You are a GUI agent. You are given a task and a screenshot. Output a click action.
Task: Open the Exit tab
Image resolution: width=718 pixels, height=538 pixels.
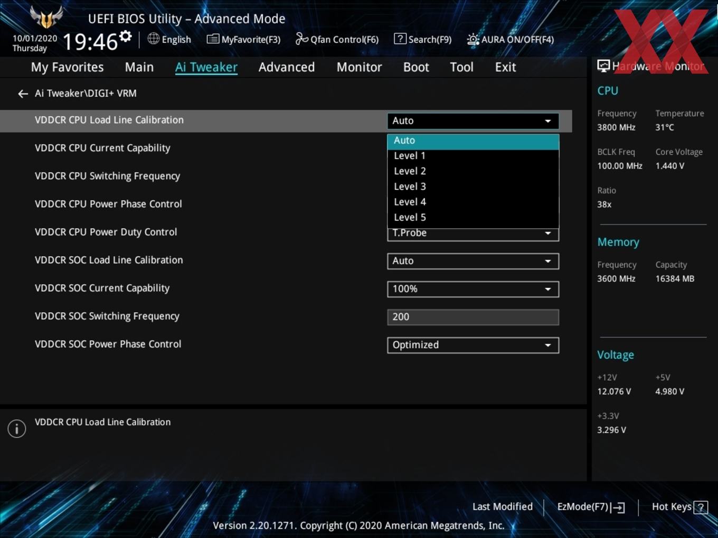[x=505, y=67]
